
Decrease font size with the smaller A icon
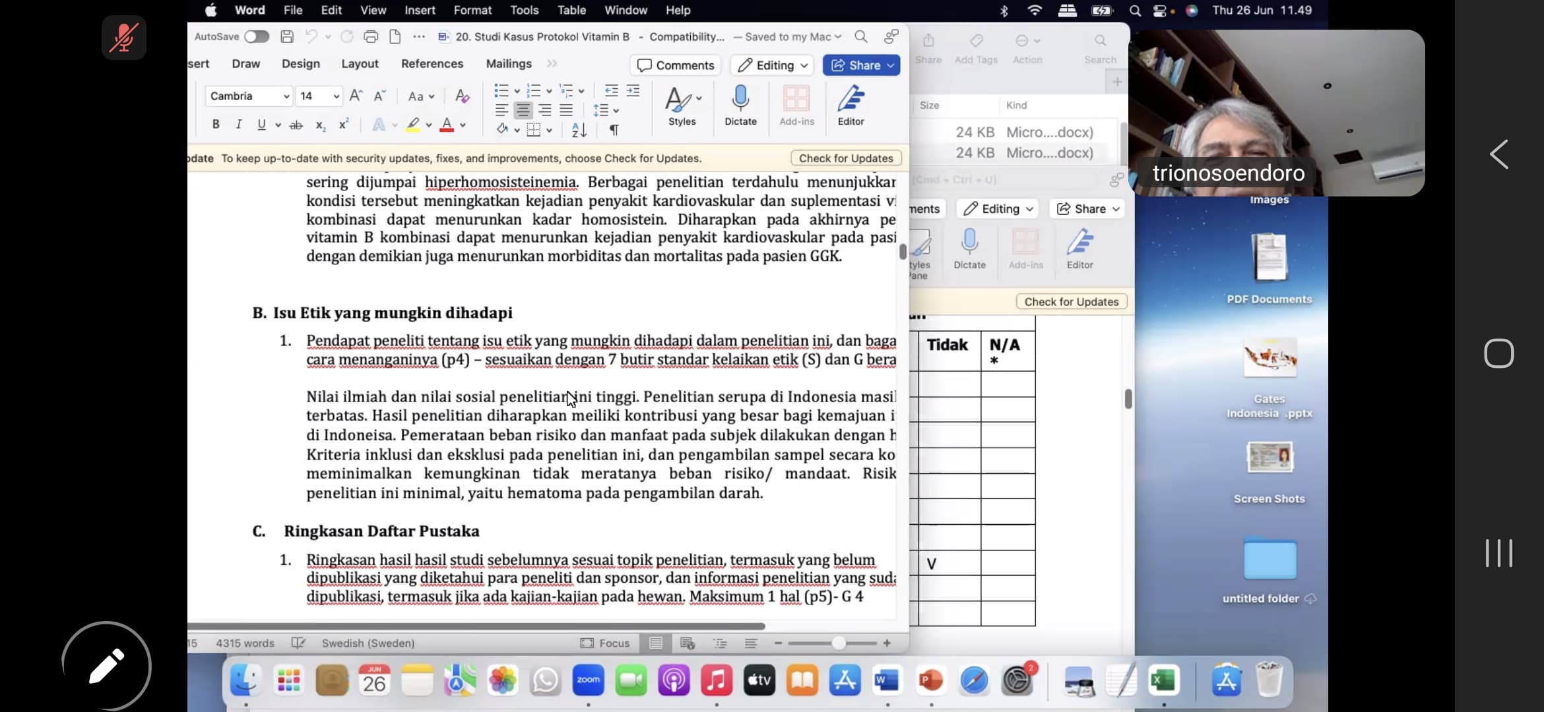click(380, 96)
